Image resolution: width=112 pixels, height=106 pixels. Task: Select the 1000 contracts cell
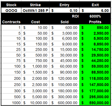coord(11,102)
